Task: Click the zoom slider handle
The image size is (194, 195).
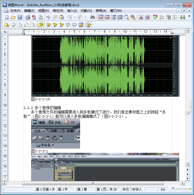Action: tap(190, 189)
